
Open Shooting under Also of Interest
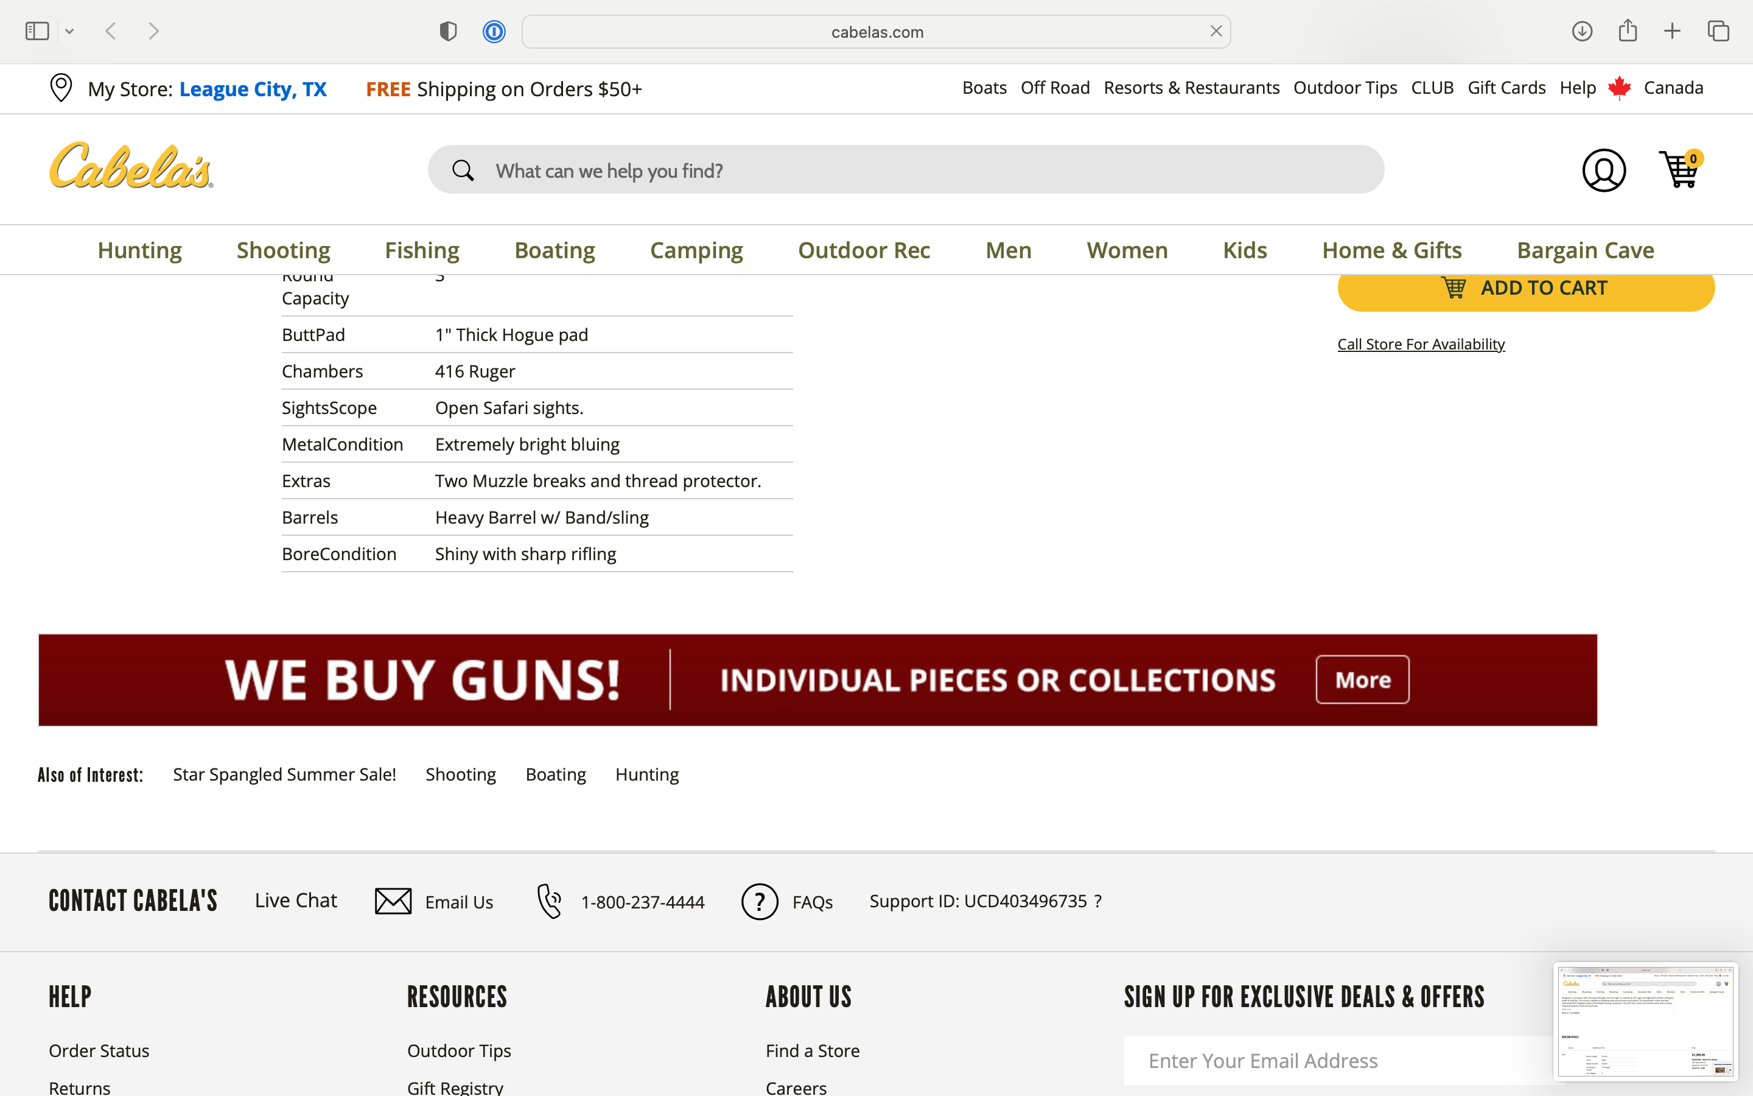tap(461, 774)
